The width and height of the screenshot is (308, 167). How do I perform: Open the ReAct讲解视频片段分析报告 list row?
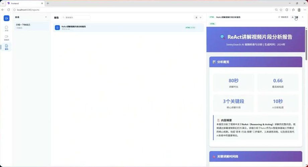tap(128, 28)
